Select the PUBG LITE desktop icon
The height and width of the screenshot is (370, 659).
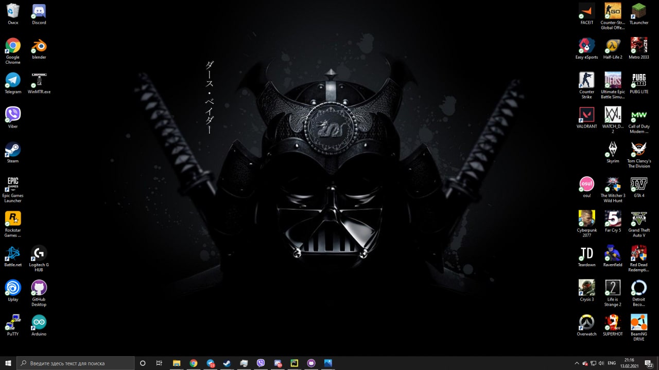(x=639, y=83)
